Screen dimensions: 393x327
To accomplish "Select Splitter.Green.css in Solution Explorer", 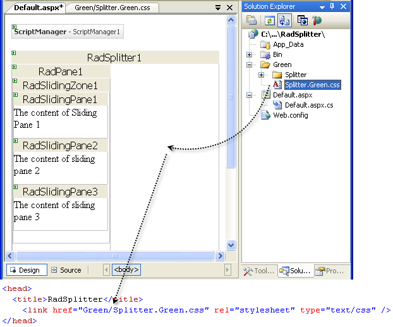I will tap(312, 85).
